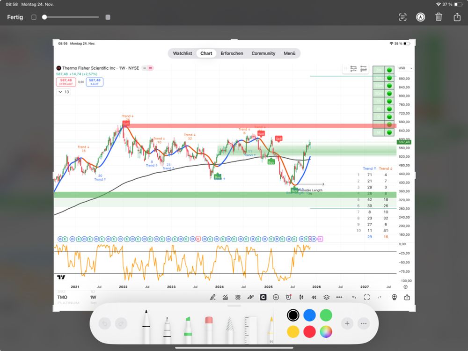This screenshot has width=468, height=351.
Task: Open the lightbulb ideas icon
Action: click(394, 297)
